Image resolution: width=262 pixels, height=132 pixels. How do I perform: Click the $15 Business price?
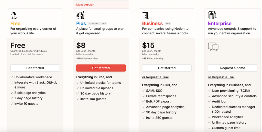pyautogui.click(x=148, y=45)
